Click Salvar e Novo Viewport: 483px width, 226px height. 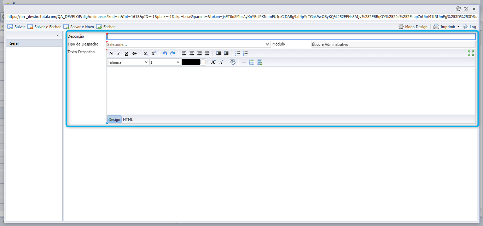tap(79, 27)
